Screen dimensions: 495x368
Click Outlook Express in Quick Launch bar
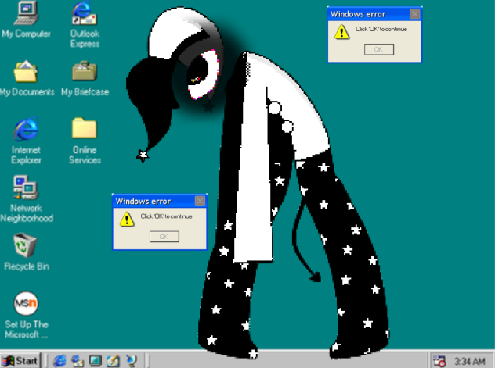(x=78, y=360)
